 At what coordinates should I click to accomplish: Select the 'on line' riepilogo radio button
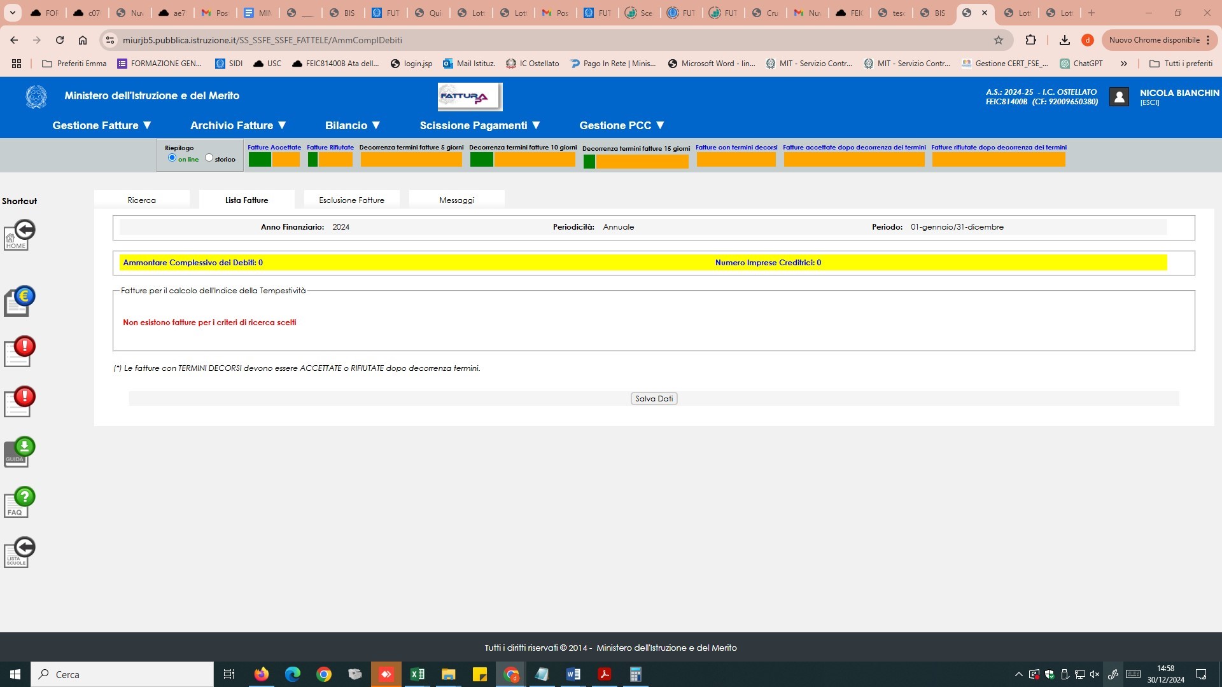(x=172, y=158)
